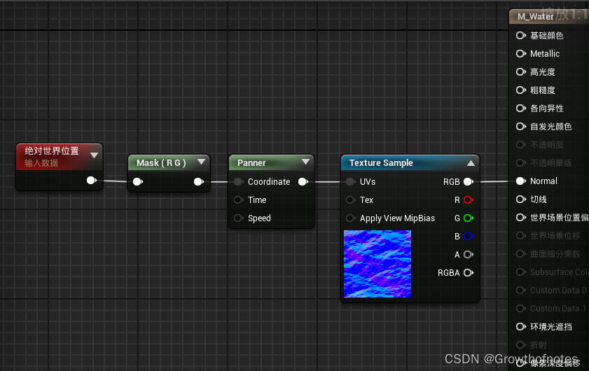
Task: Click the Mask (R G) output pin
Action: [199, 182]
